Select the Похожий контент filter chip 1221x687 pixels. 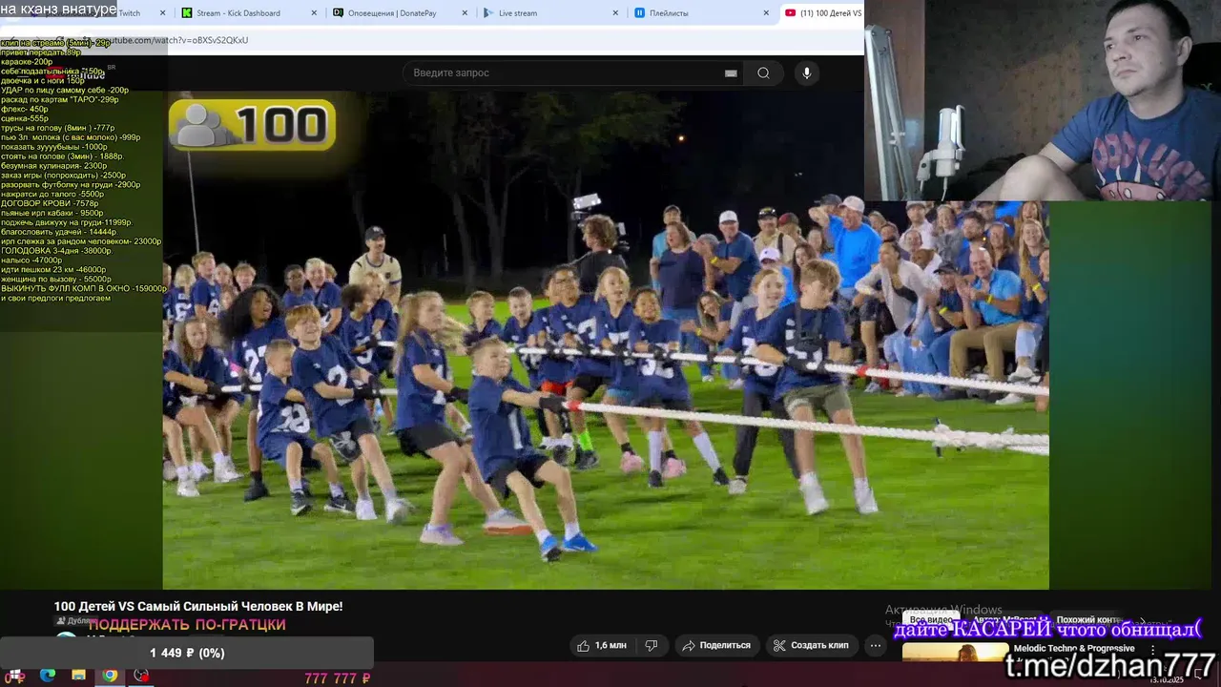[x=1087, y=620]
